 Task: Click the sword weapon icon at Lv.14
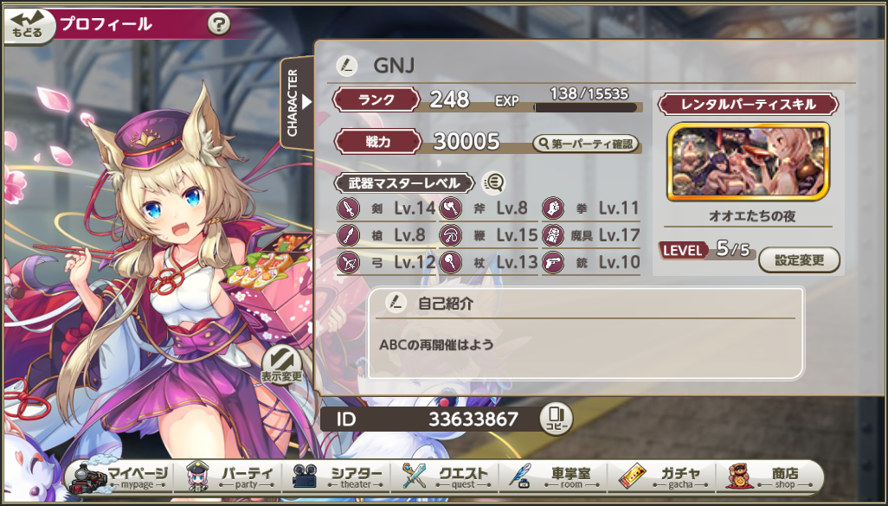tap(349, 208)
